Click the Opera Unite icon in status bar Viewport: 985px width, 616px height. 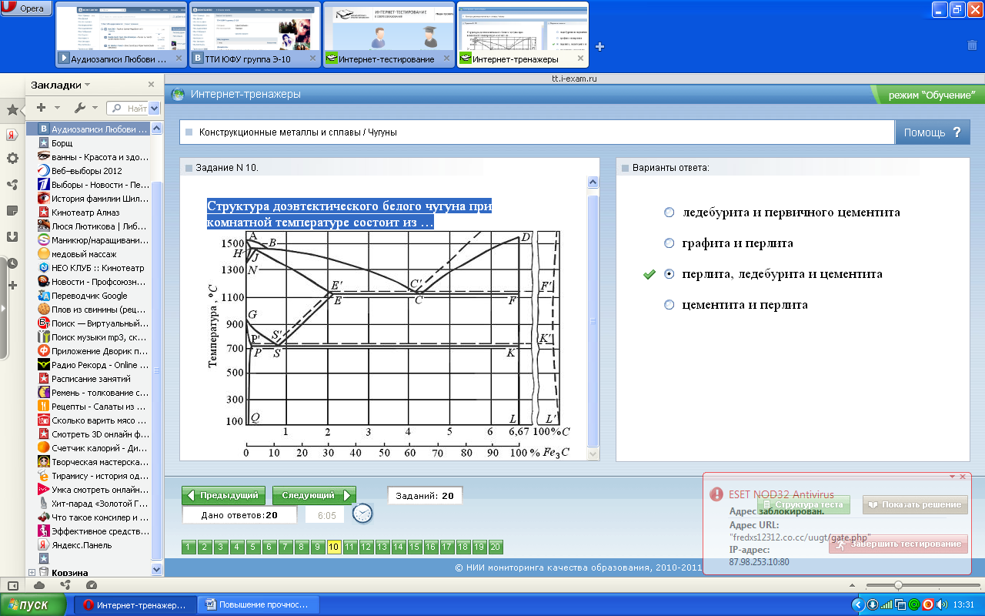(x=65, y=585)
